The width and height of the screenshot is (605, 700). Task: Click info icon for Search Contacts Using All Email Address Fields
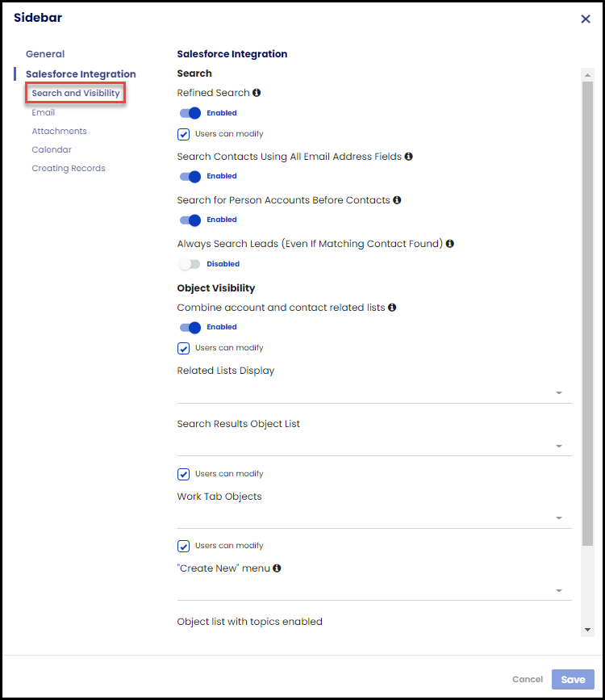click(409, 157)
